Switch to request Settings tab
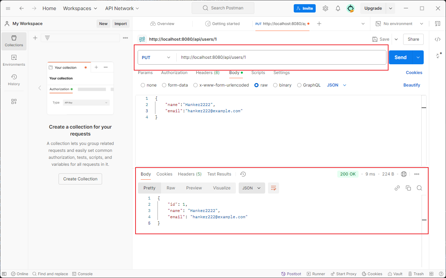The width and height of the screenshot is (446, 278). [x=282, y=73]
